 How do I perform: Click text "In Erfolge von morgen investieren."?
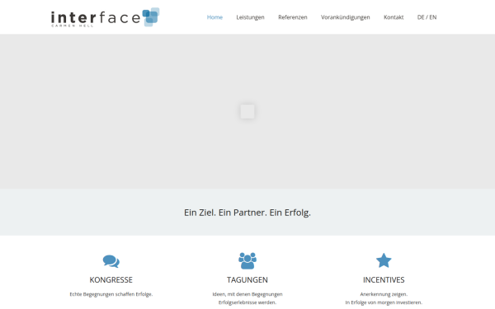384,302
